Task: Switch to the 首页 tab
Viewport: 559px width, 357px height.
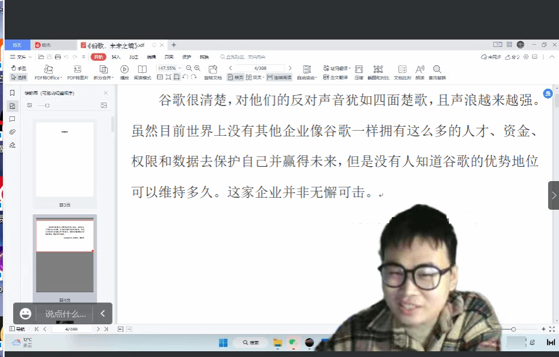Action: pyautogui.click(x=17, y=45)
